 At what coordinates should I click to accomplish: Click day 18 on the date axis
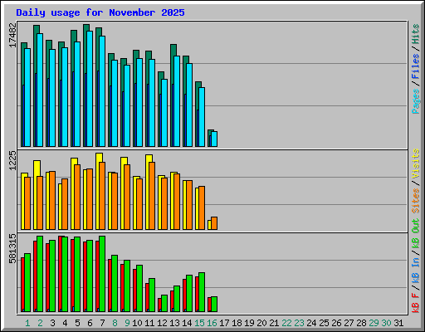237,323
